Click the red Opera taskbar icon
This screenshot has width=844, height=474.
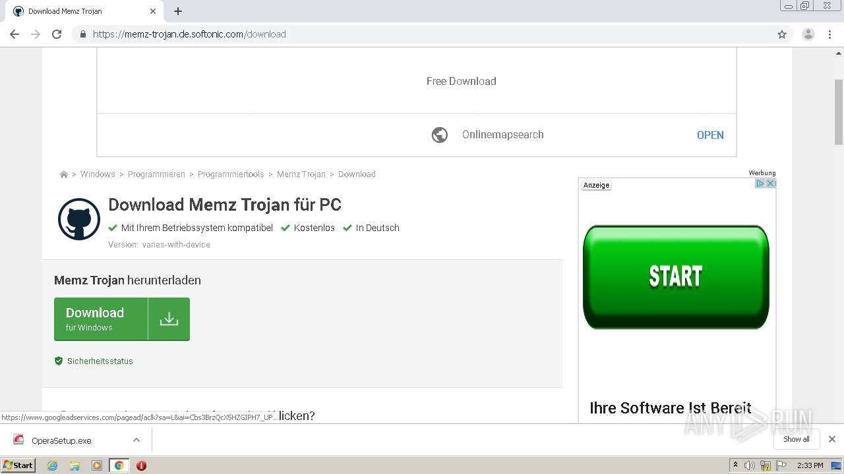point(141,465)
